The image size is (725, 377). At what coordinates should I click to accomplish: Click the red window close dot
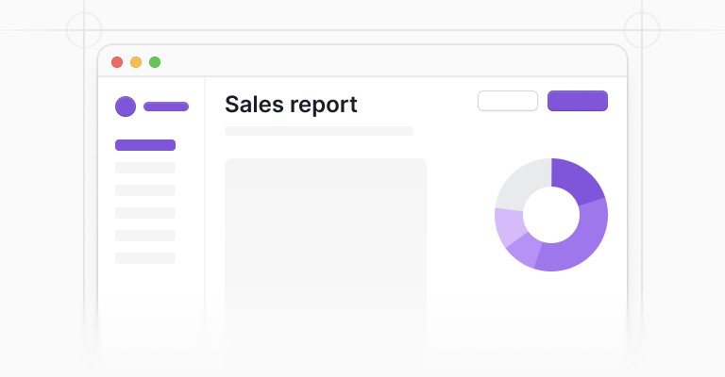(x=117, y=62)
